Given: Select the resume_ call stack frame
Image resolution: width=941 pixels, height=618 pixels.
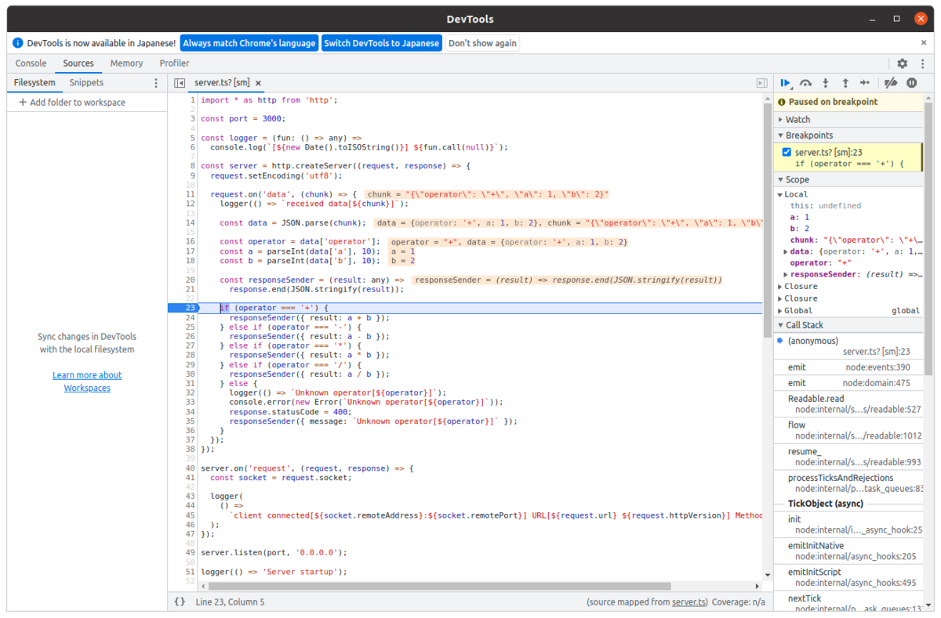Looking at the screenshot, I should pyautogui.click(x=848, y=457).
